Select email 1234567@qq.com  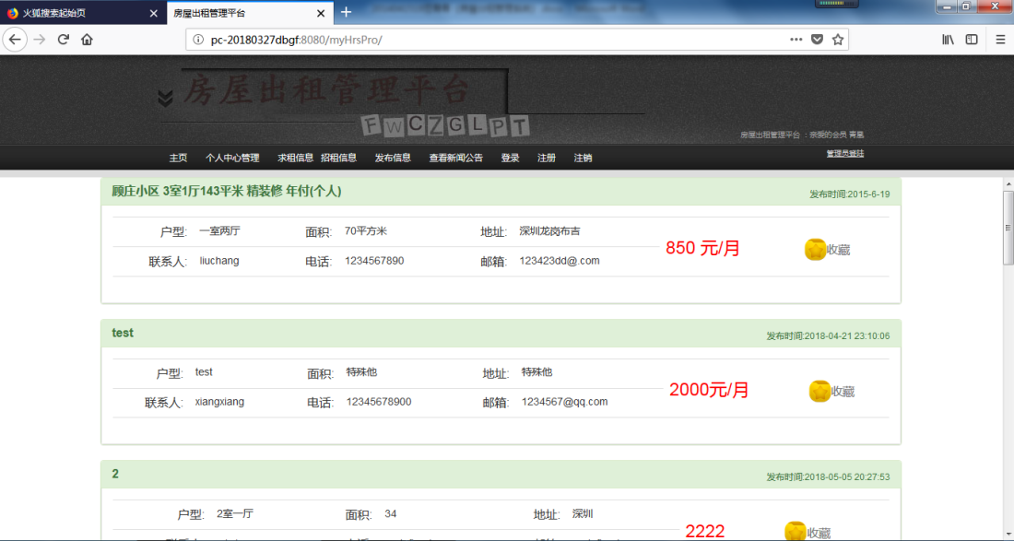tap(564, 402)
